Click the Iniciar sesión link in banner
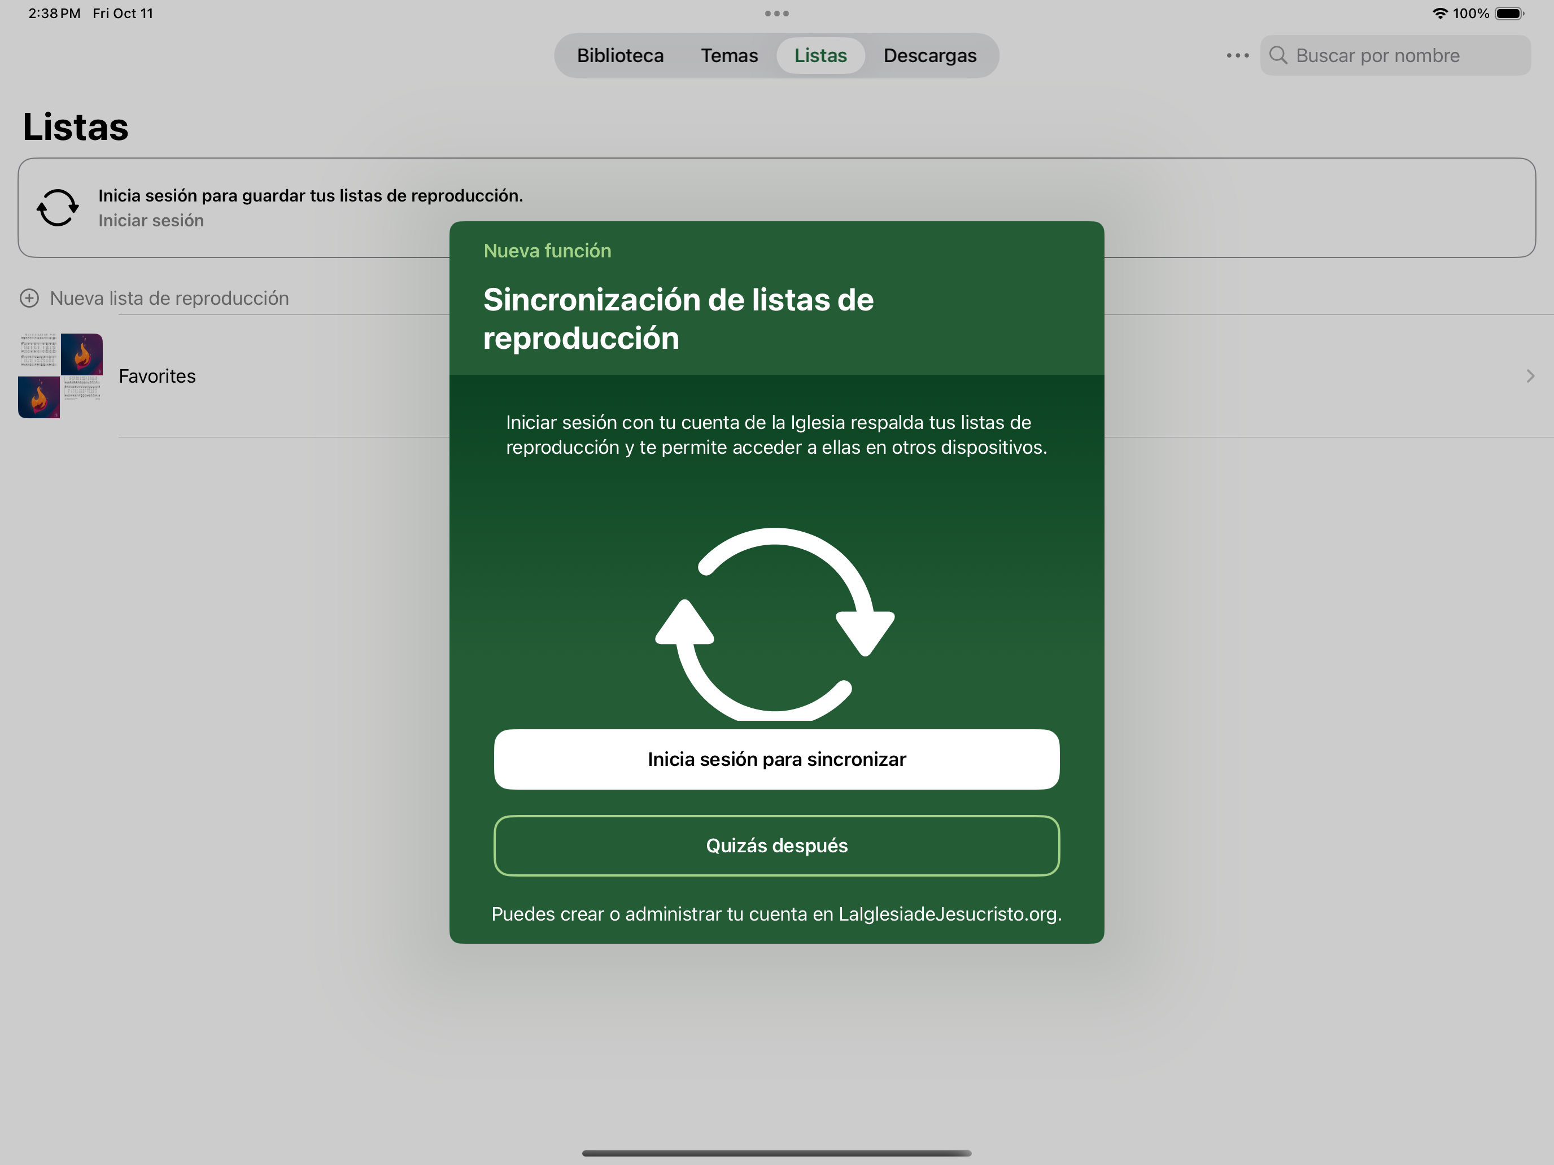1554x1165 pixels. [151, 221]
